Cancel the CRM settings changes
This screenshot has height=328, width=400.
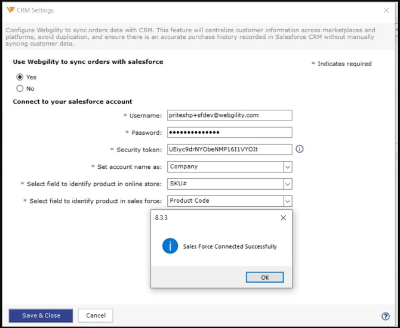pos(96,315)
